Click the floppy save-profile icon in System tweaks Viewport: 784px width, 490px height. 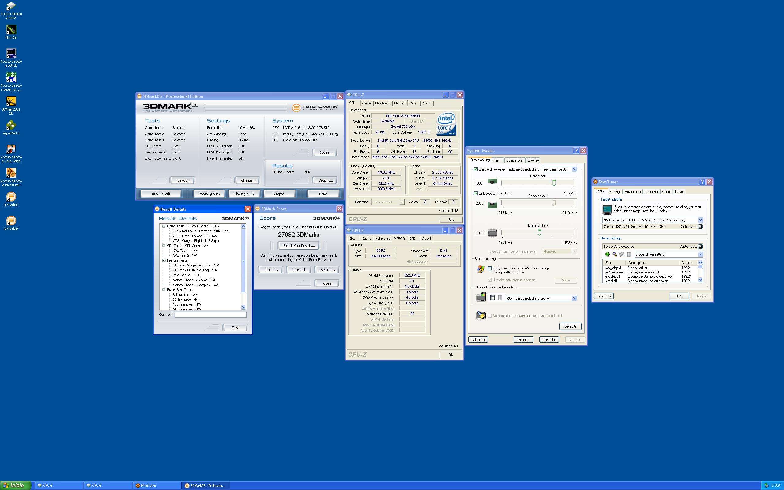(492, 297)
